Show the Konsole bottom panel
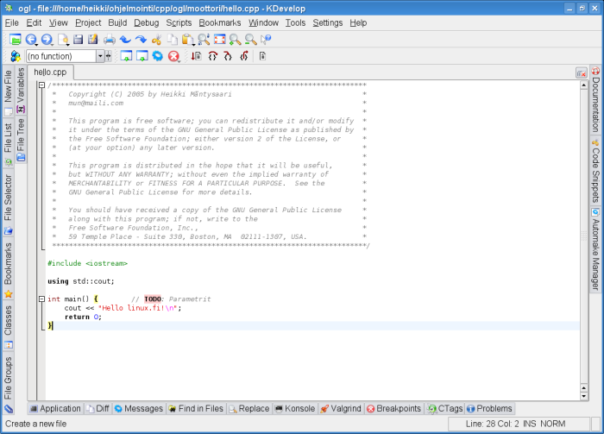Image resolution: width=604 pixels, height=434 pixels. click(x=294, y=409)
